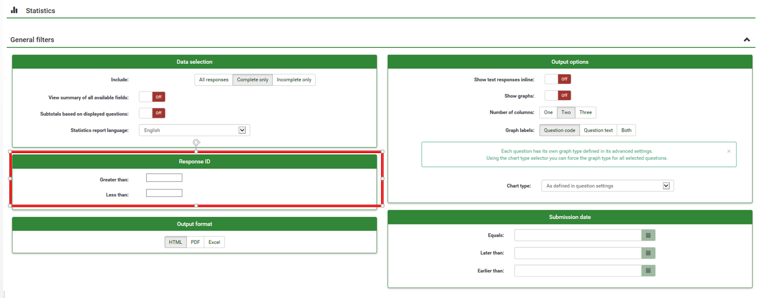This screenshot has height=298, width=759.
Task: Toggle Show graphs switch
Action: pos(558,95)
